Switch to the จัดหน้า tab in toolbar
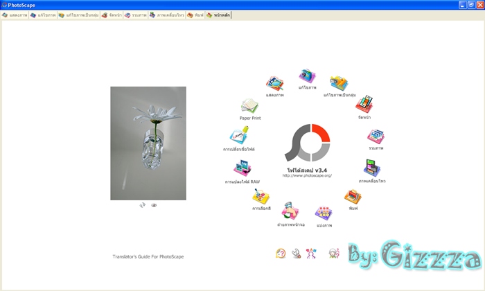Viewport: 485px width, 291px height. (x=112, y=15)
